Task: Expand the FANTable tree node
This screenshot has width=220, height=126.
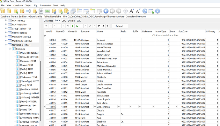Action: pos(6,20)
